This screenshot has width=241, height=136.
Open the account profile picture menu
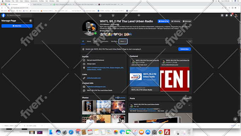point(236,15)
